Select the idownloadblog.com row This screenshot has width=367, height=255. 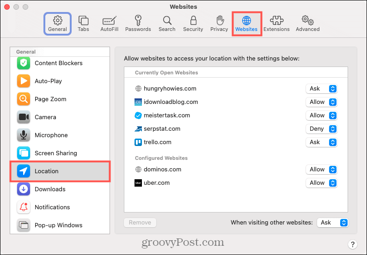[x=236, y=102]
